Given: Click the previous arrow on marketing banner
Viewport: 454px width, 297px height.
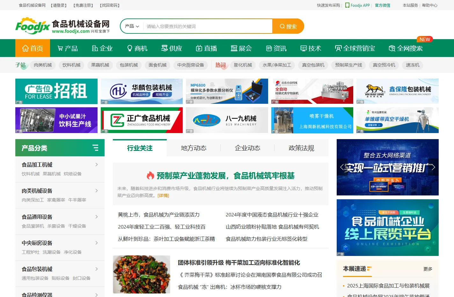Looking at the screenshot, I should [342, 167].
